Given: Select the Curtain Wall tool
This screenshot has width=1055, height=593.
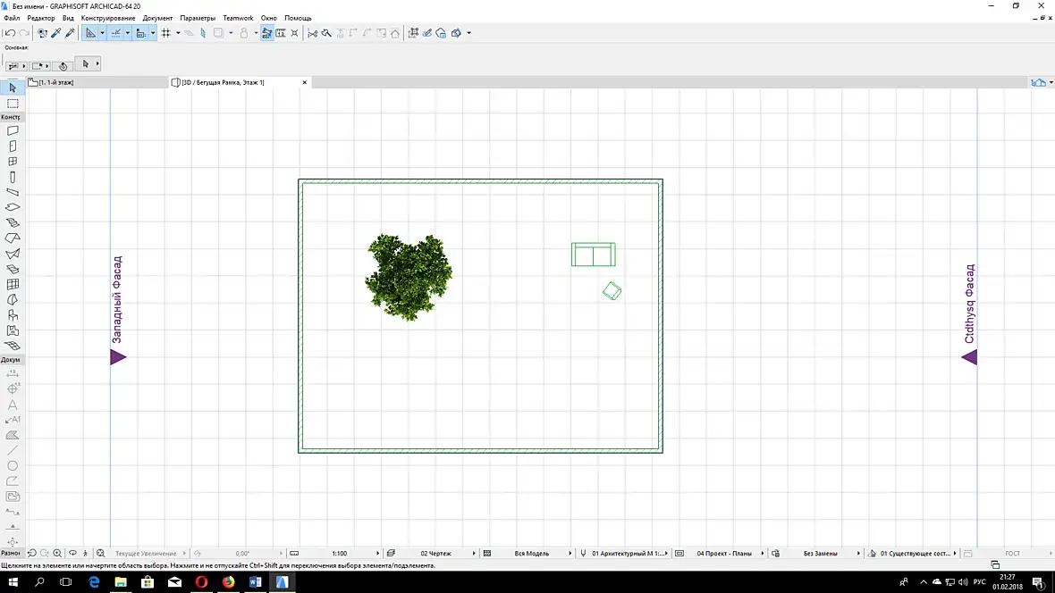Looking at the screenshot, I should coord(13,284).
